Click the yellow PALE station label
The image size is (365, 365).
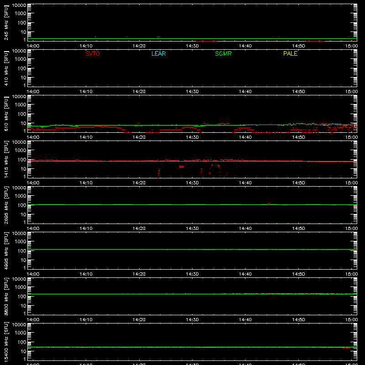tap(290, 53)
